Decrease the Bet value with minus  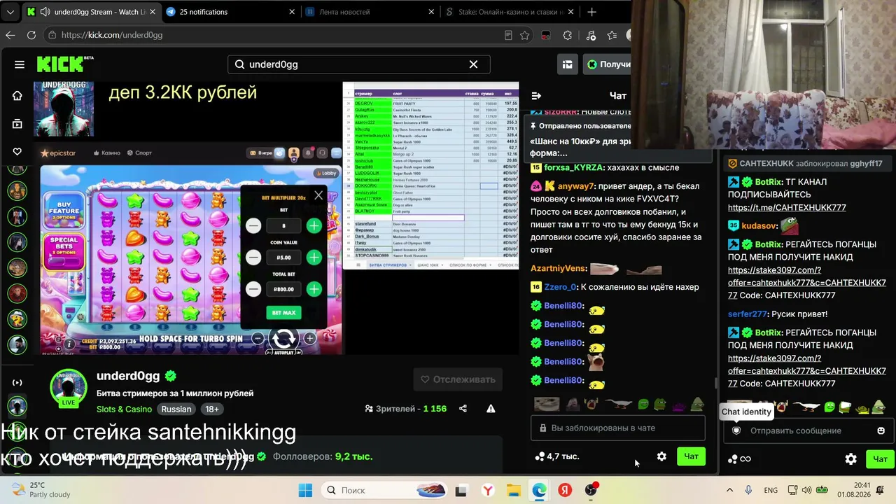[x=253, y=225]
